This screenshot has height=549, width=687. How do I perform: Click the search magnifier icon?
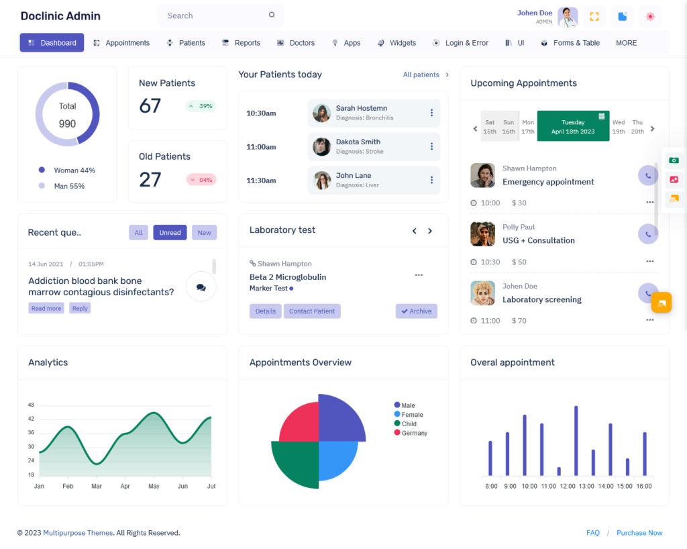pyautogui.click(x=272, y=15)
